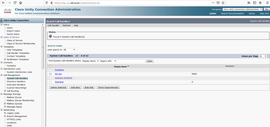Tick the select-all checkbox in table header
Viewport: 270px width, 127px height.
50,66
